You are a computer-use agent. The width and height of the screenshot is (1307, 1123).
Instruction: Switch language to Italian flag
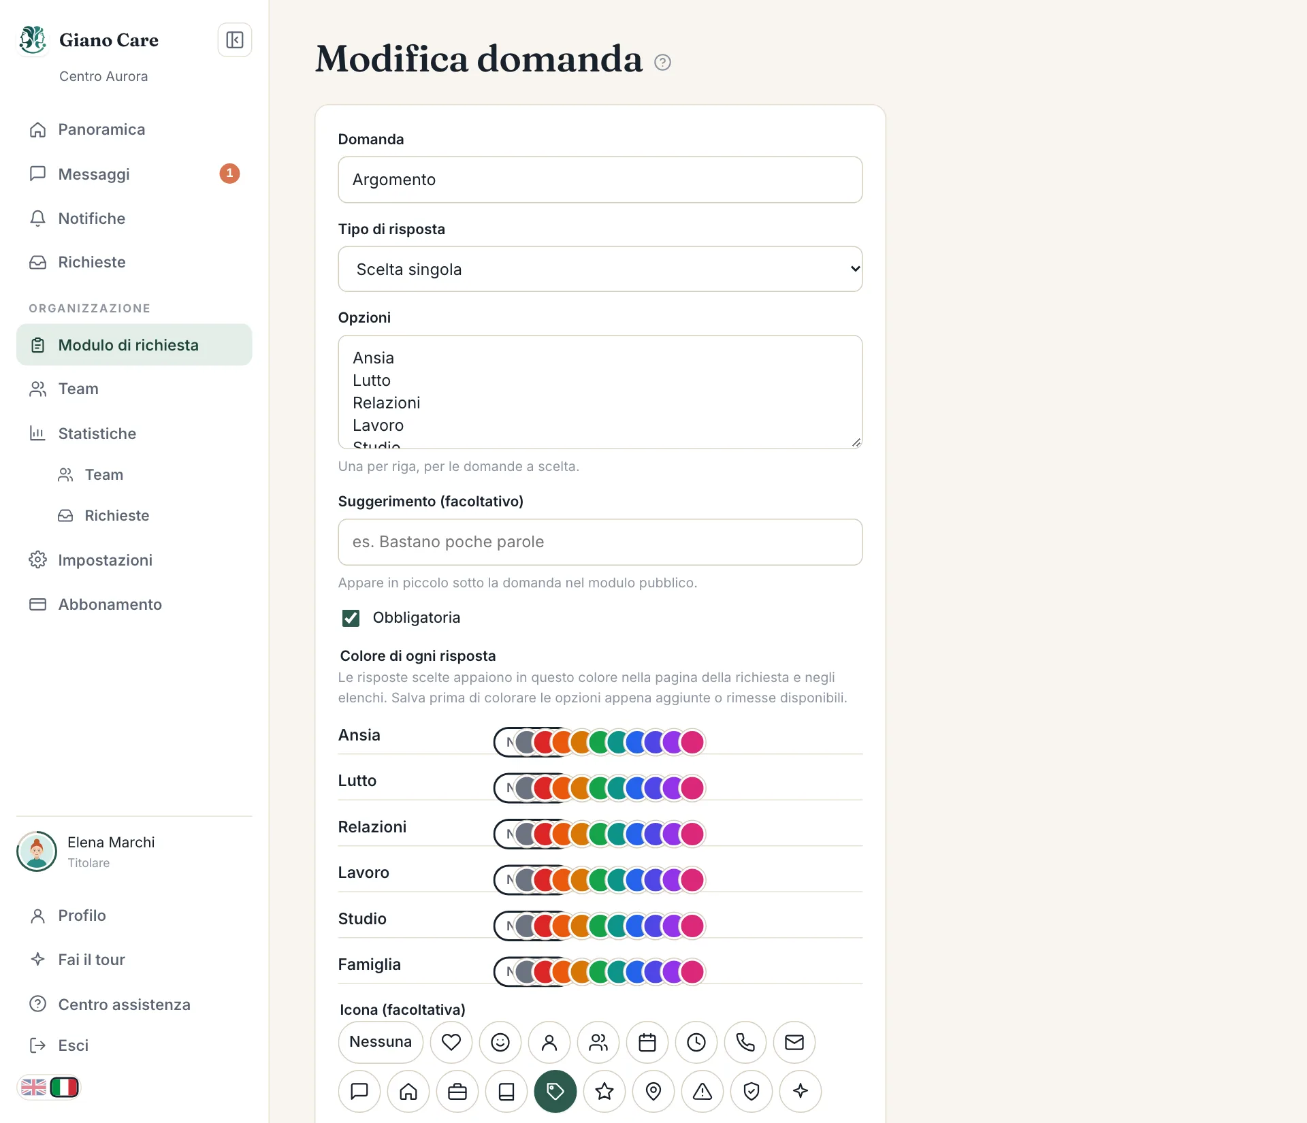pos(65,1088)
